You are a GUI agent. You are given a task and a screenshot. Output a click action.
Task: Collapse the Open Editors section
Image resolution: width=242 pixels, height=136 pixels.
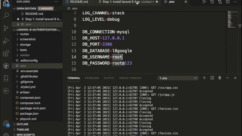click(26, 8)
